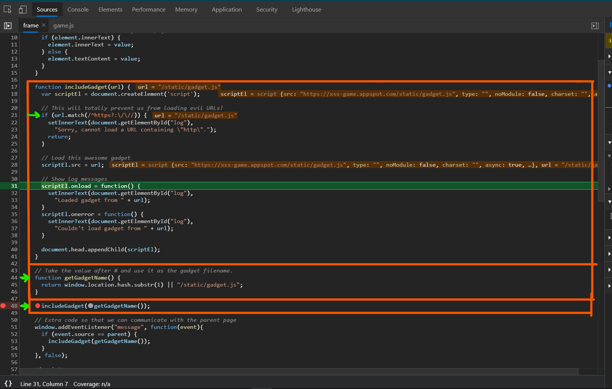Image resolution: width=612 pixels, height=389 pixels.
Task: Switch to the Memory tab
Action: pos(186,9)
